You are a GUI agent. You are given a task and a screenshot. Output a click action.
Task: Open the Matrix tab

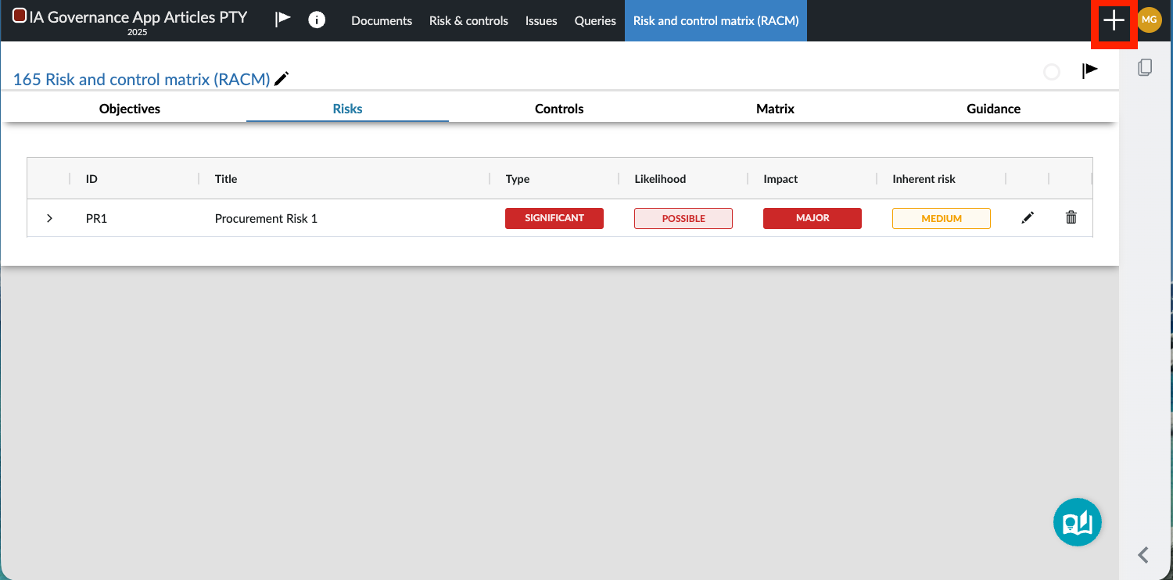tap(775, 109)
